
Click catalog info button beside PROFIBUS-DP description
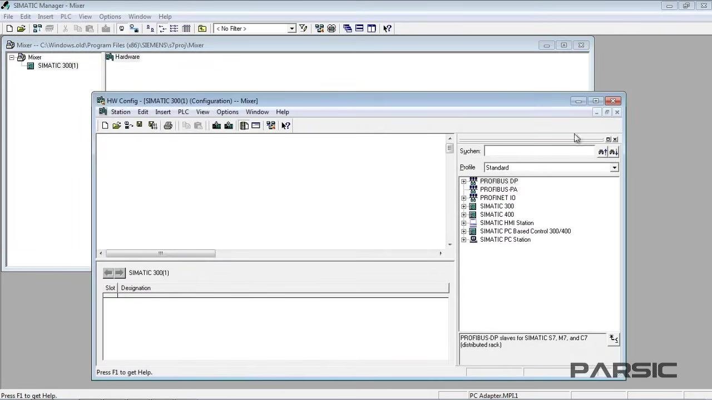point(614,339)
